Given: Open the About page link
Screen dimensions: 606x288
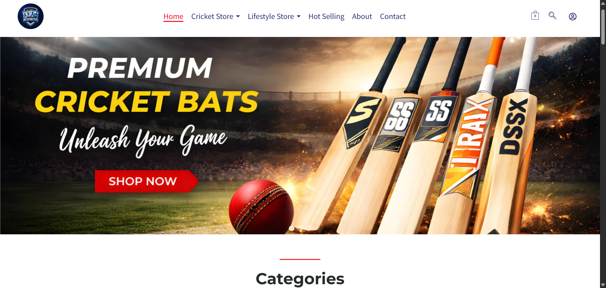Looking at the screenshot, I should (362, 16).
